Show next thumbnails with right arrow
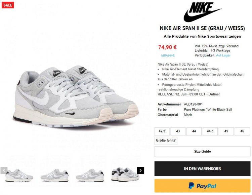This screenshot has height=195, width=252. pos(140,170)
